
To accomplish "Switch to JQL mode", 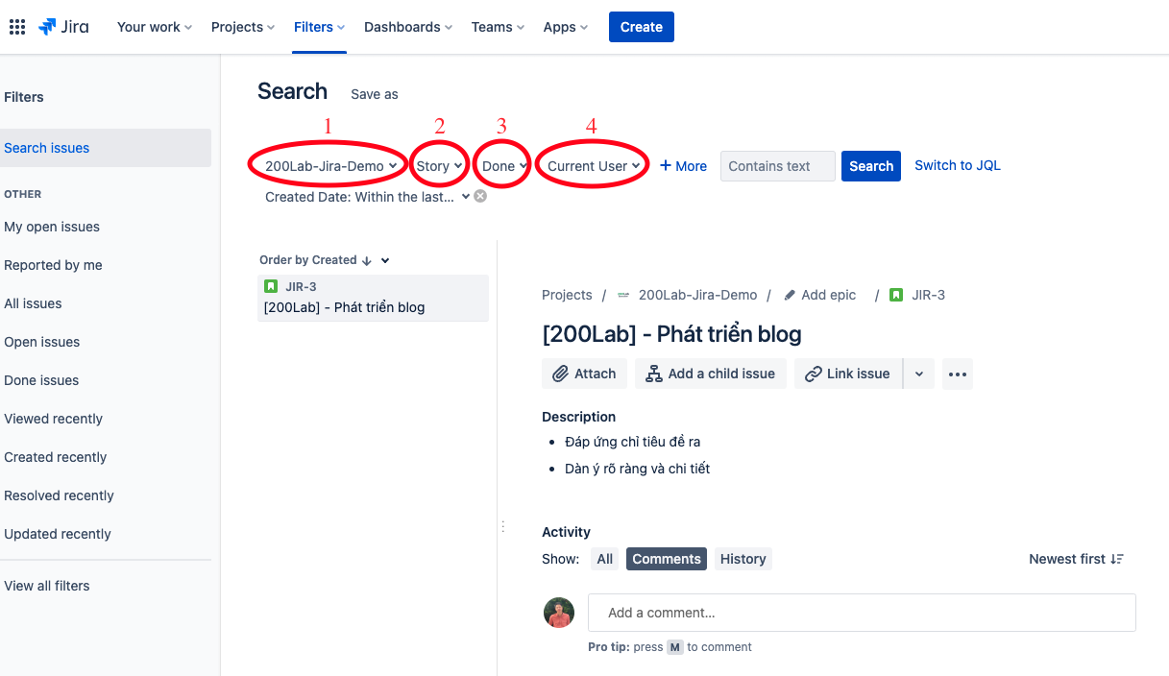I will coord(958,165).
